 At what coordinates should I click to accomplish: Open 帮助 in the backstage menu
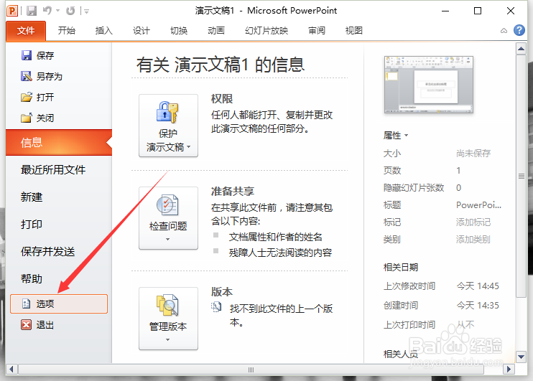32,279
